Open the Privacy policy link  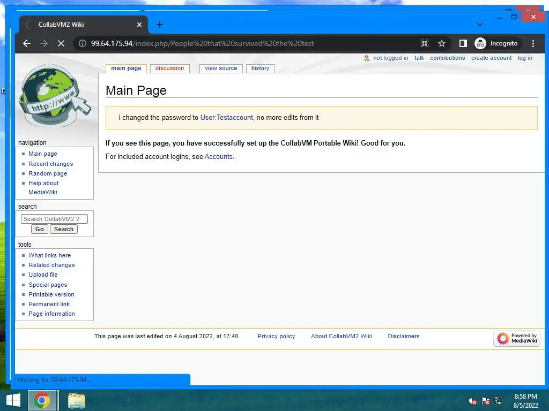[276, 336]
